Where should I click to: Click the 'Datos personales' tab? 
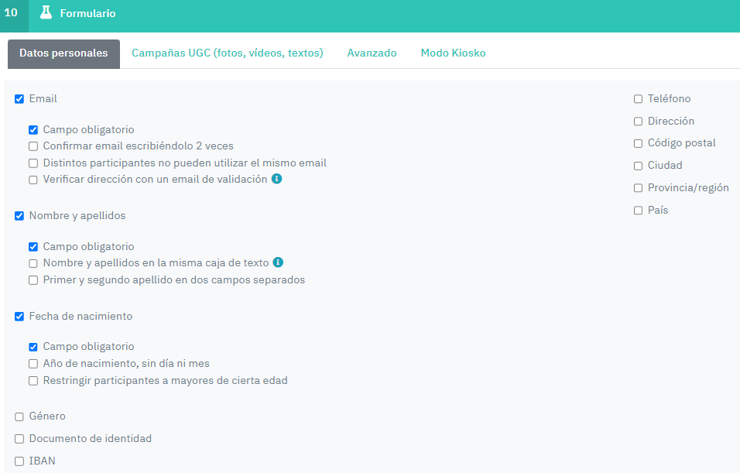tap(63, 53)
